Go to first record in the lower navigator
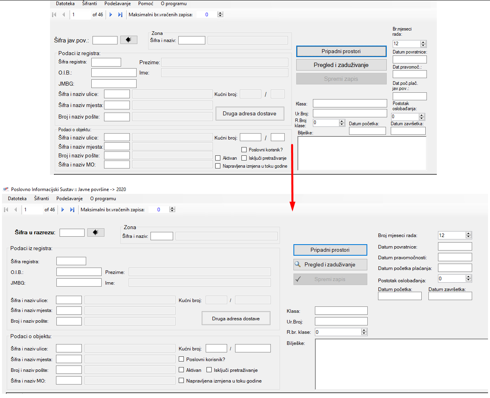 pyautogui.click(x=6, y=210)
